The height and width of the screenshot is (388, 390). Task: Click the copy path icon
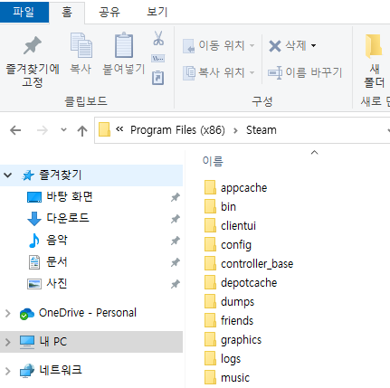coord(158,58)
